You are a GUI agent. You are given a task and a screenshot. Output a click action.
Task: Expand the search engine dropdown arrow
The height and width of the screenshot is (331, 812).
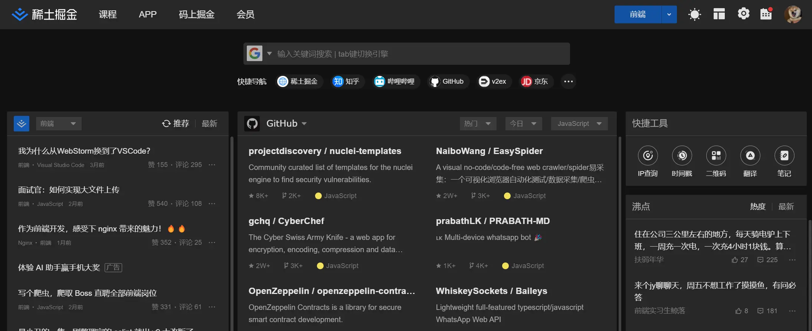click(x=269, y=54)
